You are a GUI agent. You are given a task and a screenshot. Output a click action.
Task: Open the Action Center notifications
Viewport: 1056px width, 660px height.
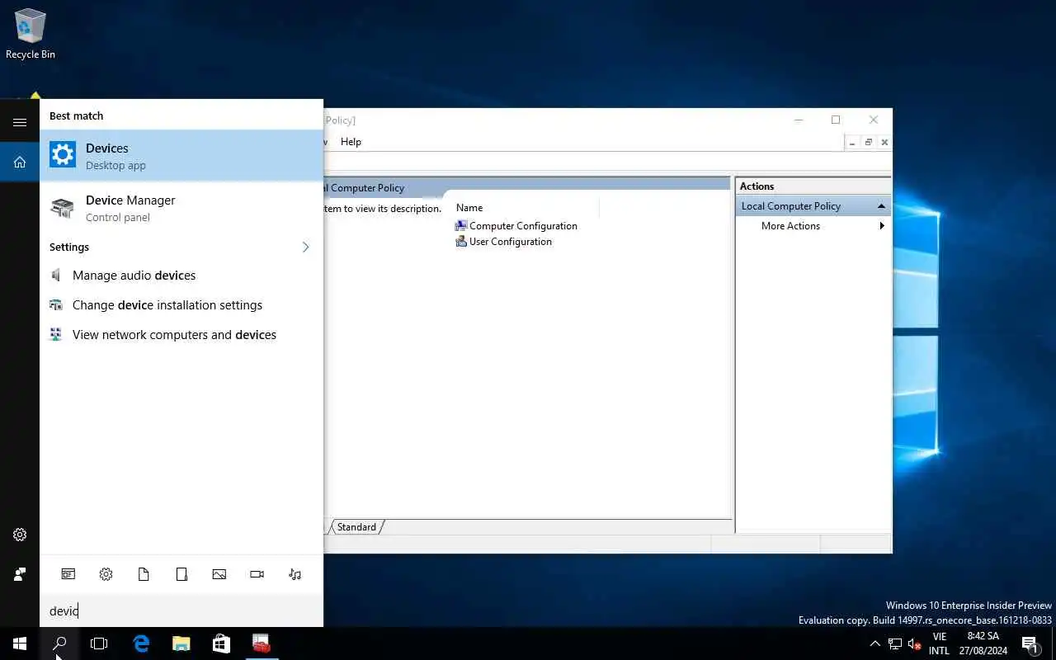tap(1030, 643)
